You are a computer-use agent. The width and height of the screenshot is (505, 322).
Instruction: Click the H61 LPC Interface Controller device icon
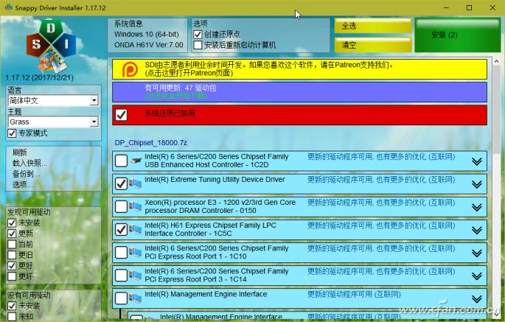[x=136, y=230]
